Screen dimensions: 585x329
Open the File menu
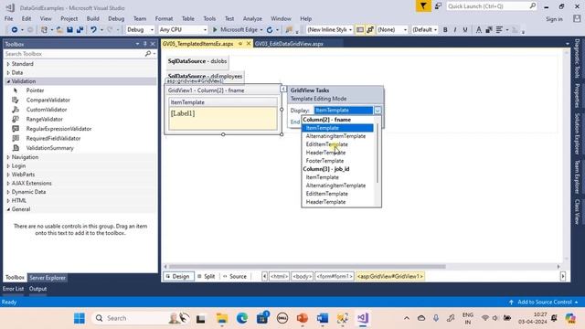[8, 18]
